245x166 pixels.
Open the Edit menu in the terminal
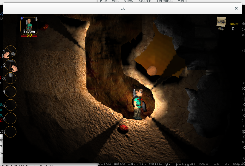(x=115, y=1)
